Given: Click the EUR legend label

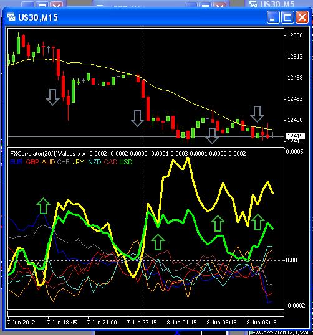Looking at the screenshot, I should [x=16, y=162].
